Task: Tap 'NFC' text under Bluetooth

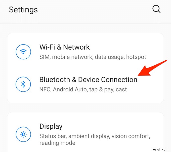Action: pos(45,89)
